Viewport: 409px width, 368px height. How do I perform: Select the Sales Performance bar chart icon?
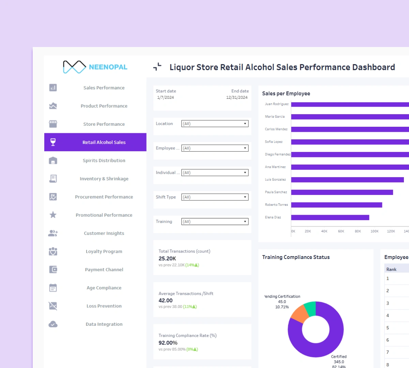click(x=53, y=88)
